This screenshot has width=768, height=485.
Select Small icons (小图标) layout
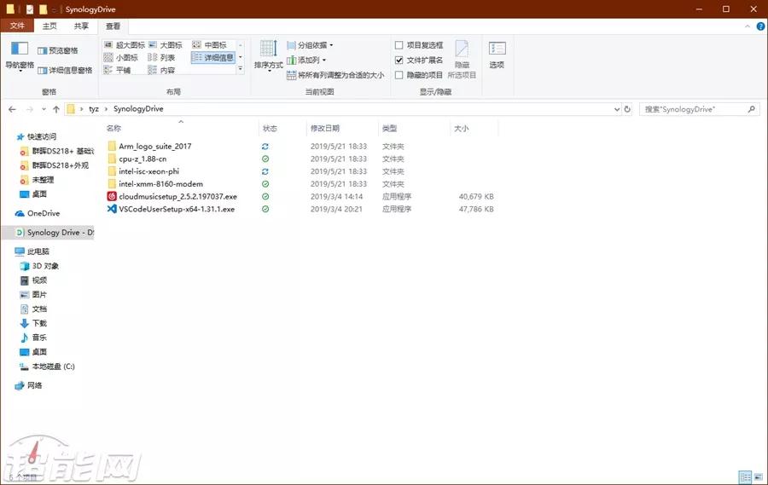click(121, 58)
